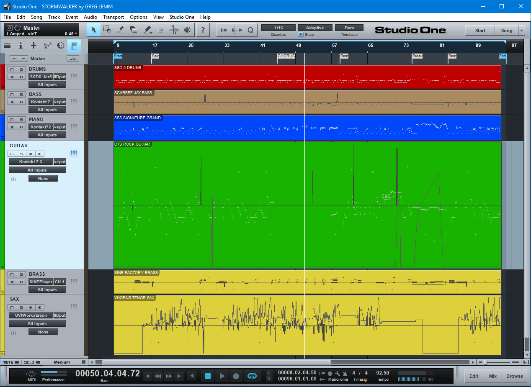Open the Edit panel

point(474,376)
